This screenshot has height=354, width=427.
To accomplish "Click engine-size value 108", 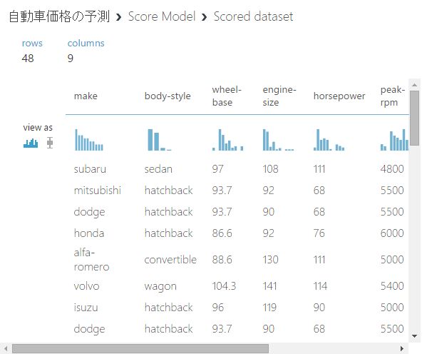I will pos(270,169).
